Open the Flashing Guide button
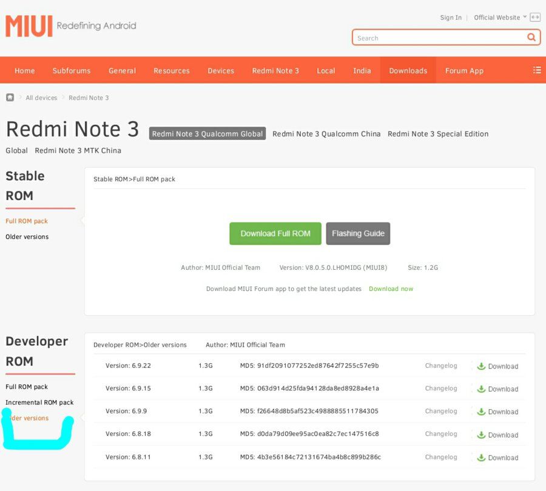The width and height of the screenshot is (546, 491). tap(358, 233)
